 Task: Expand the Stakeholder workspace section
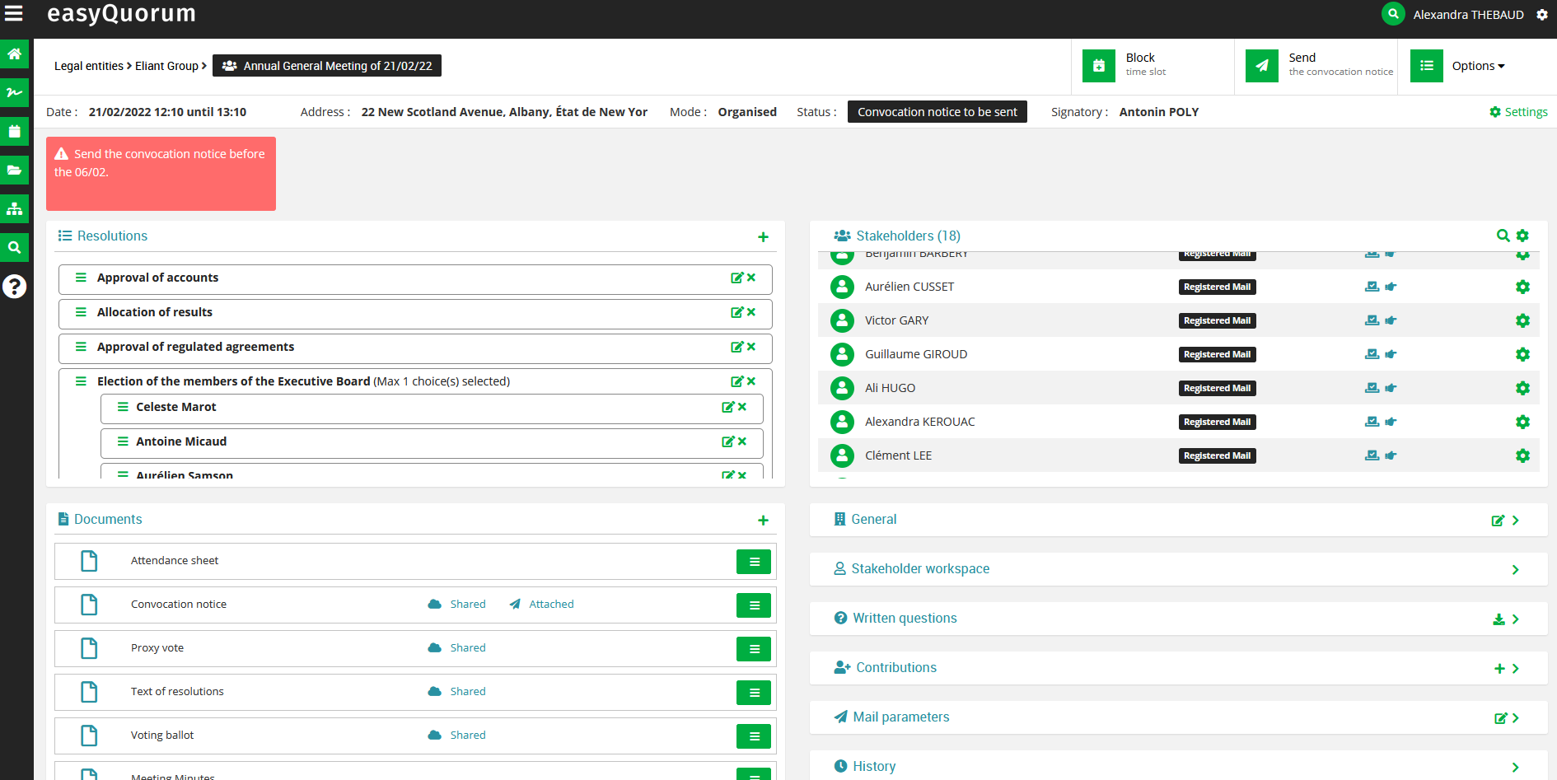pos(1515,570)
